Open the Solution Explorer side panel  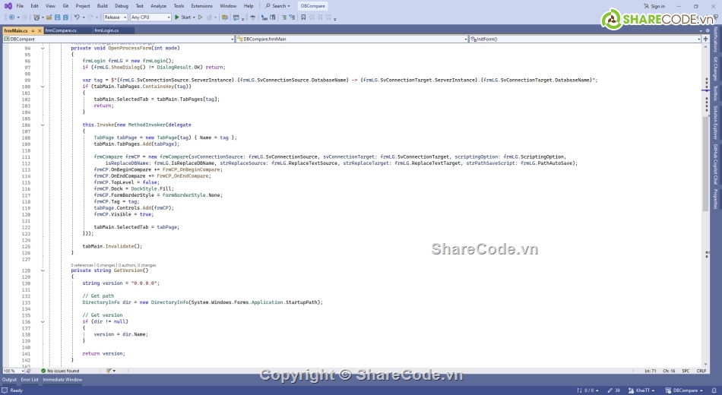[x=716, y=122]
